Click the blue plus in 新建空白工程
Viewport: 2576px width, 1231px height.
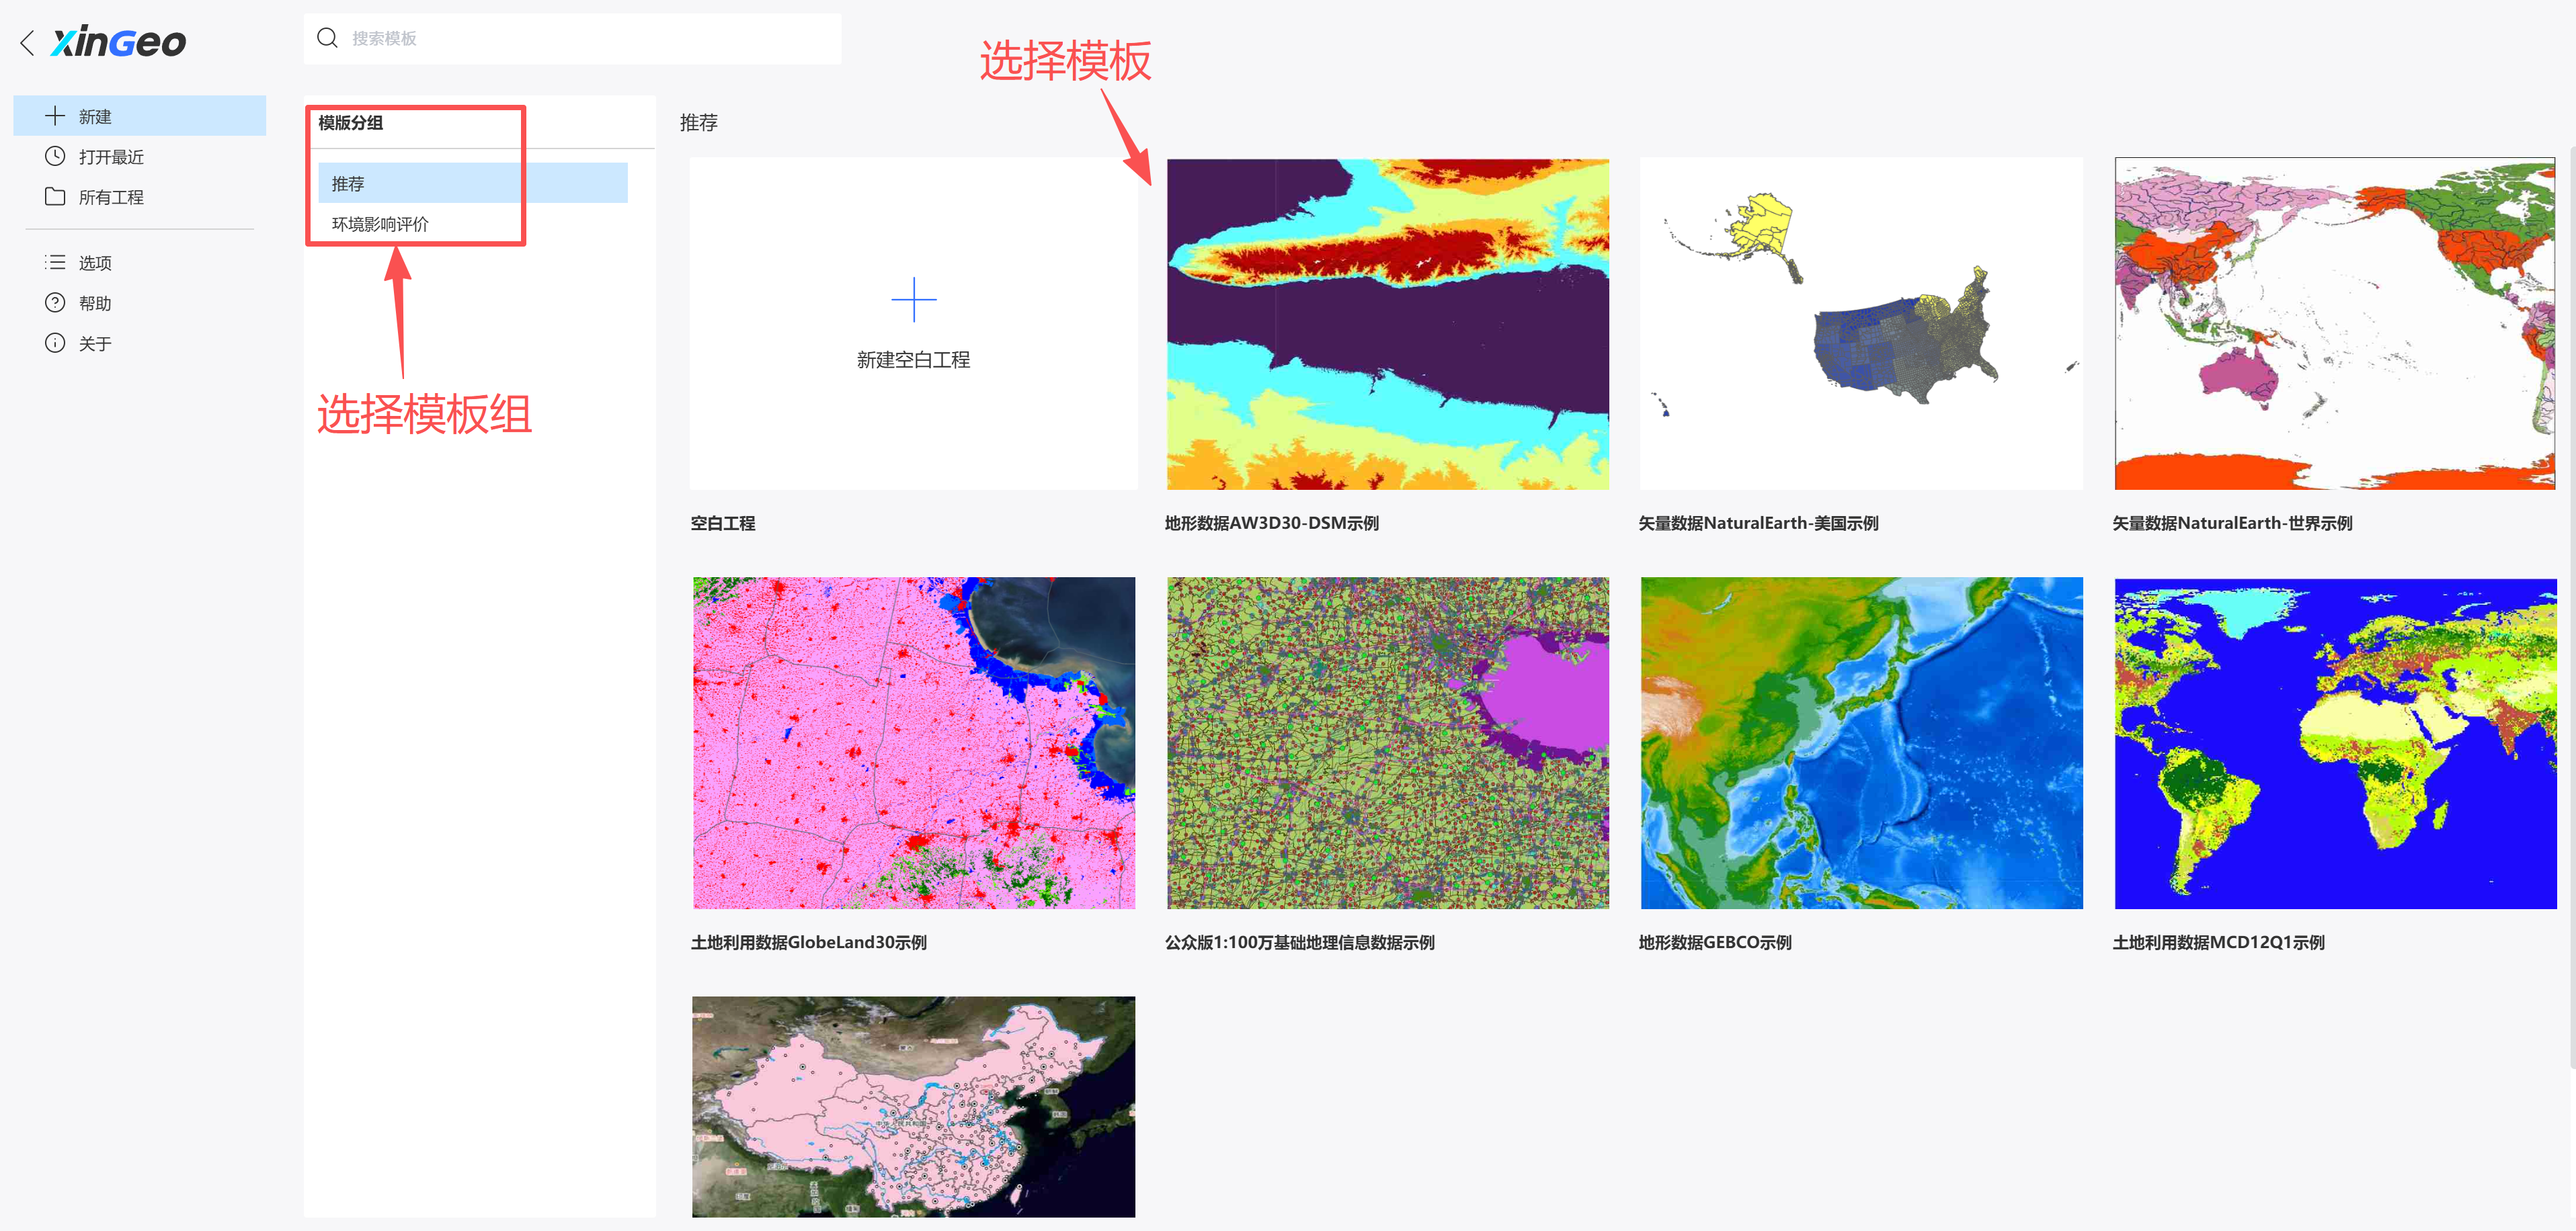pos(913,300)
